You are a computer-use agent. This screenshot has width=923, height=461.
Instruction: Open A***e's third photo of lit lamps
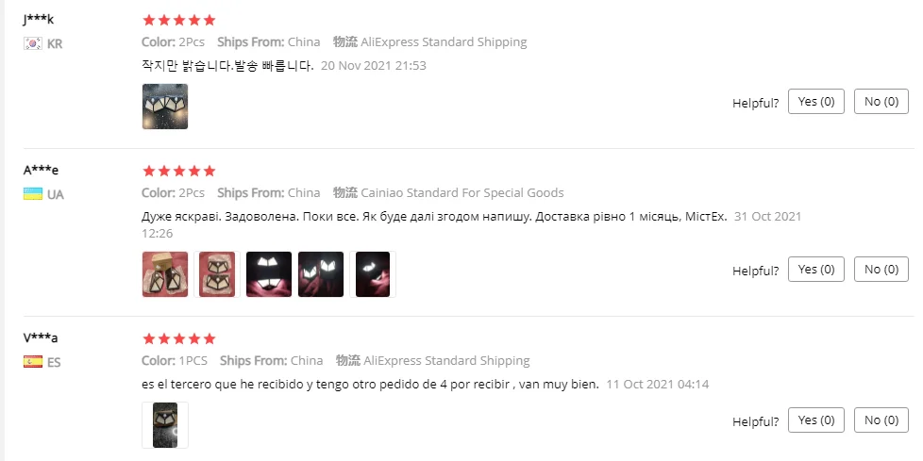[268, 274]
